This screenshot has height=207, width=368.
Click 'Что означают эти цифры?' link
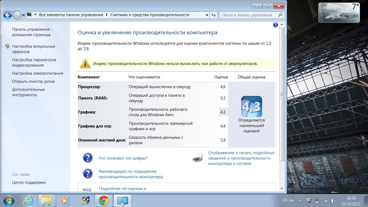click(x=123, y=158)
